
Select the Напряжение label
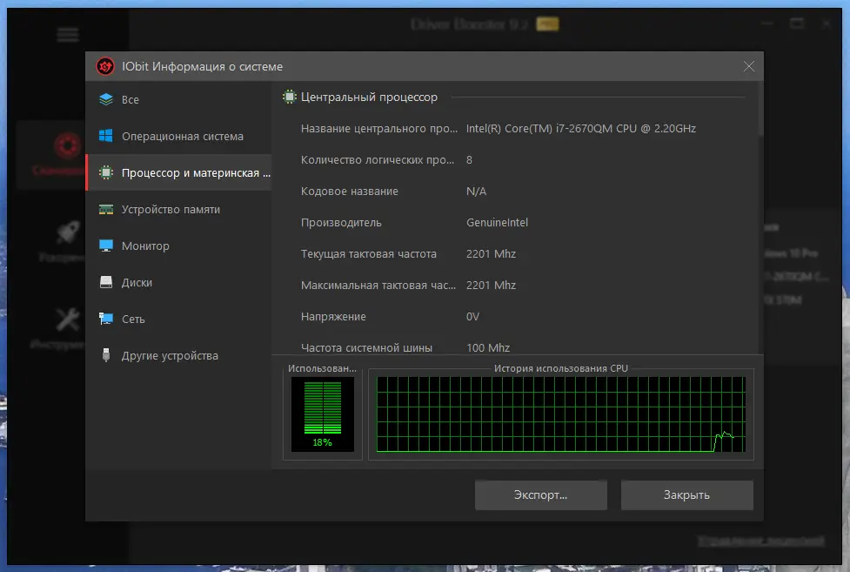click(333, 316)
